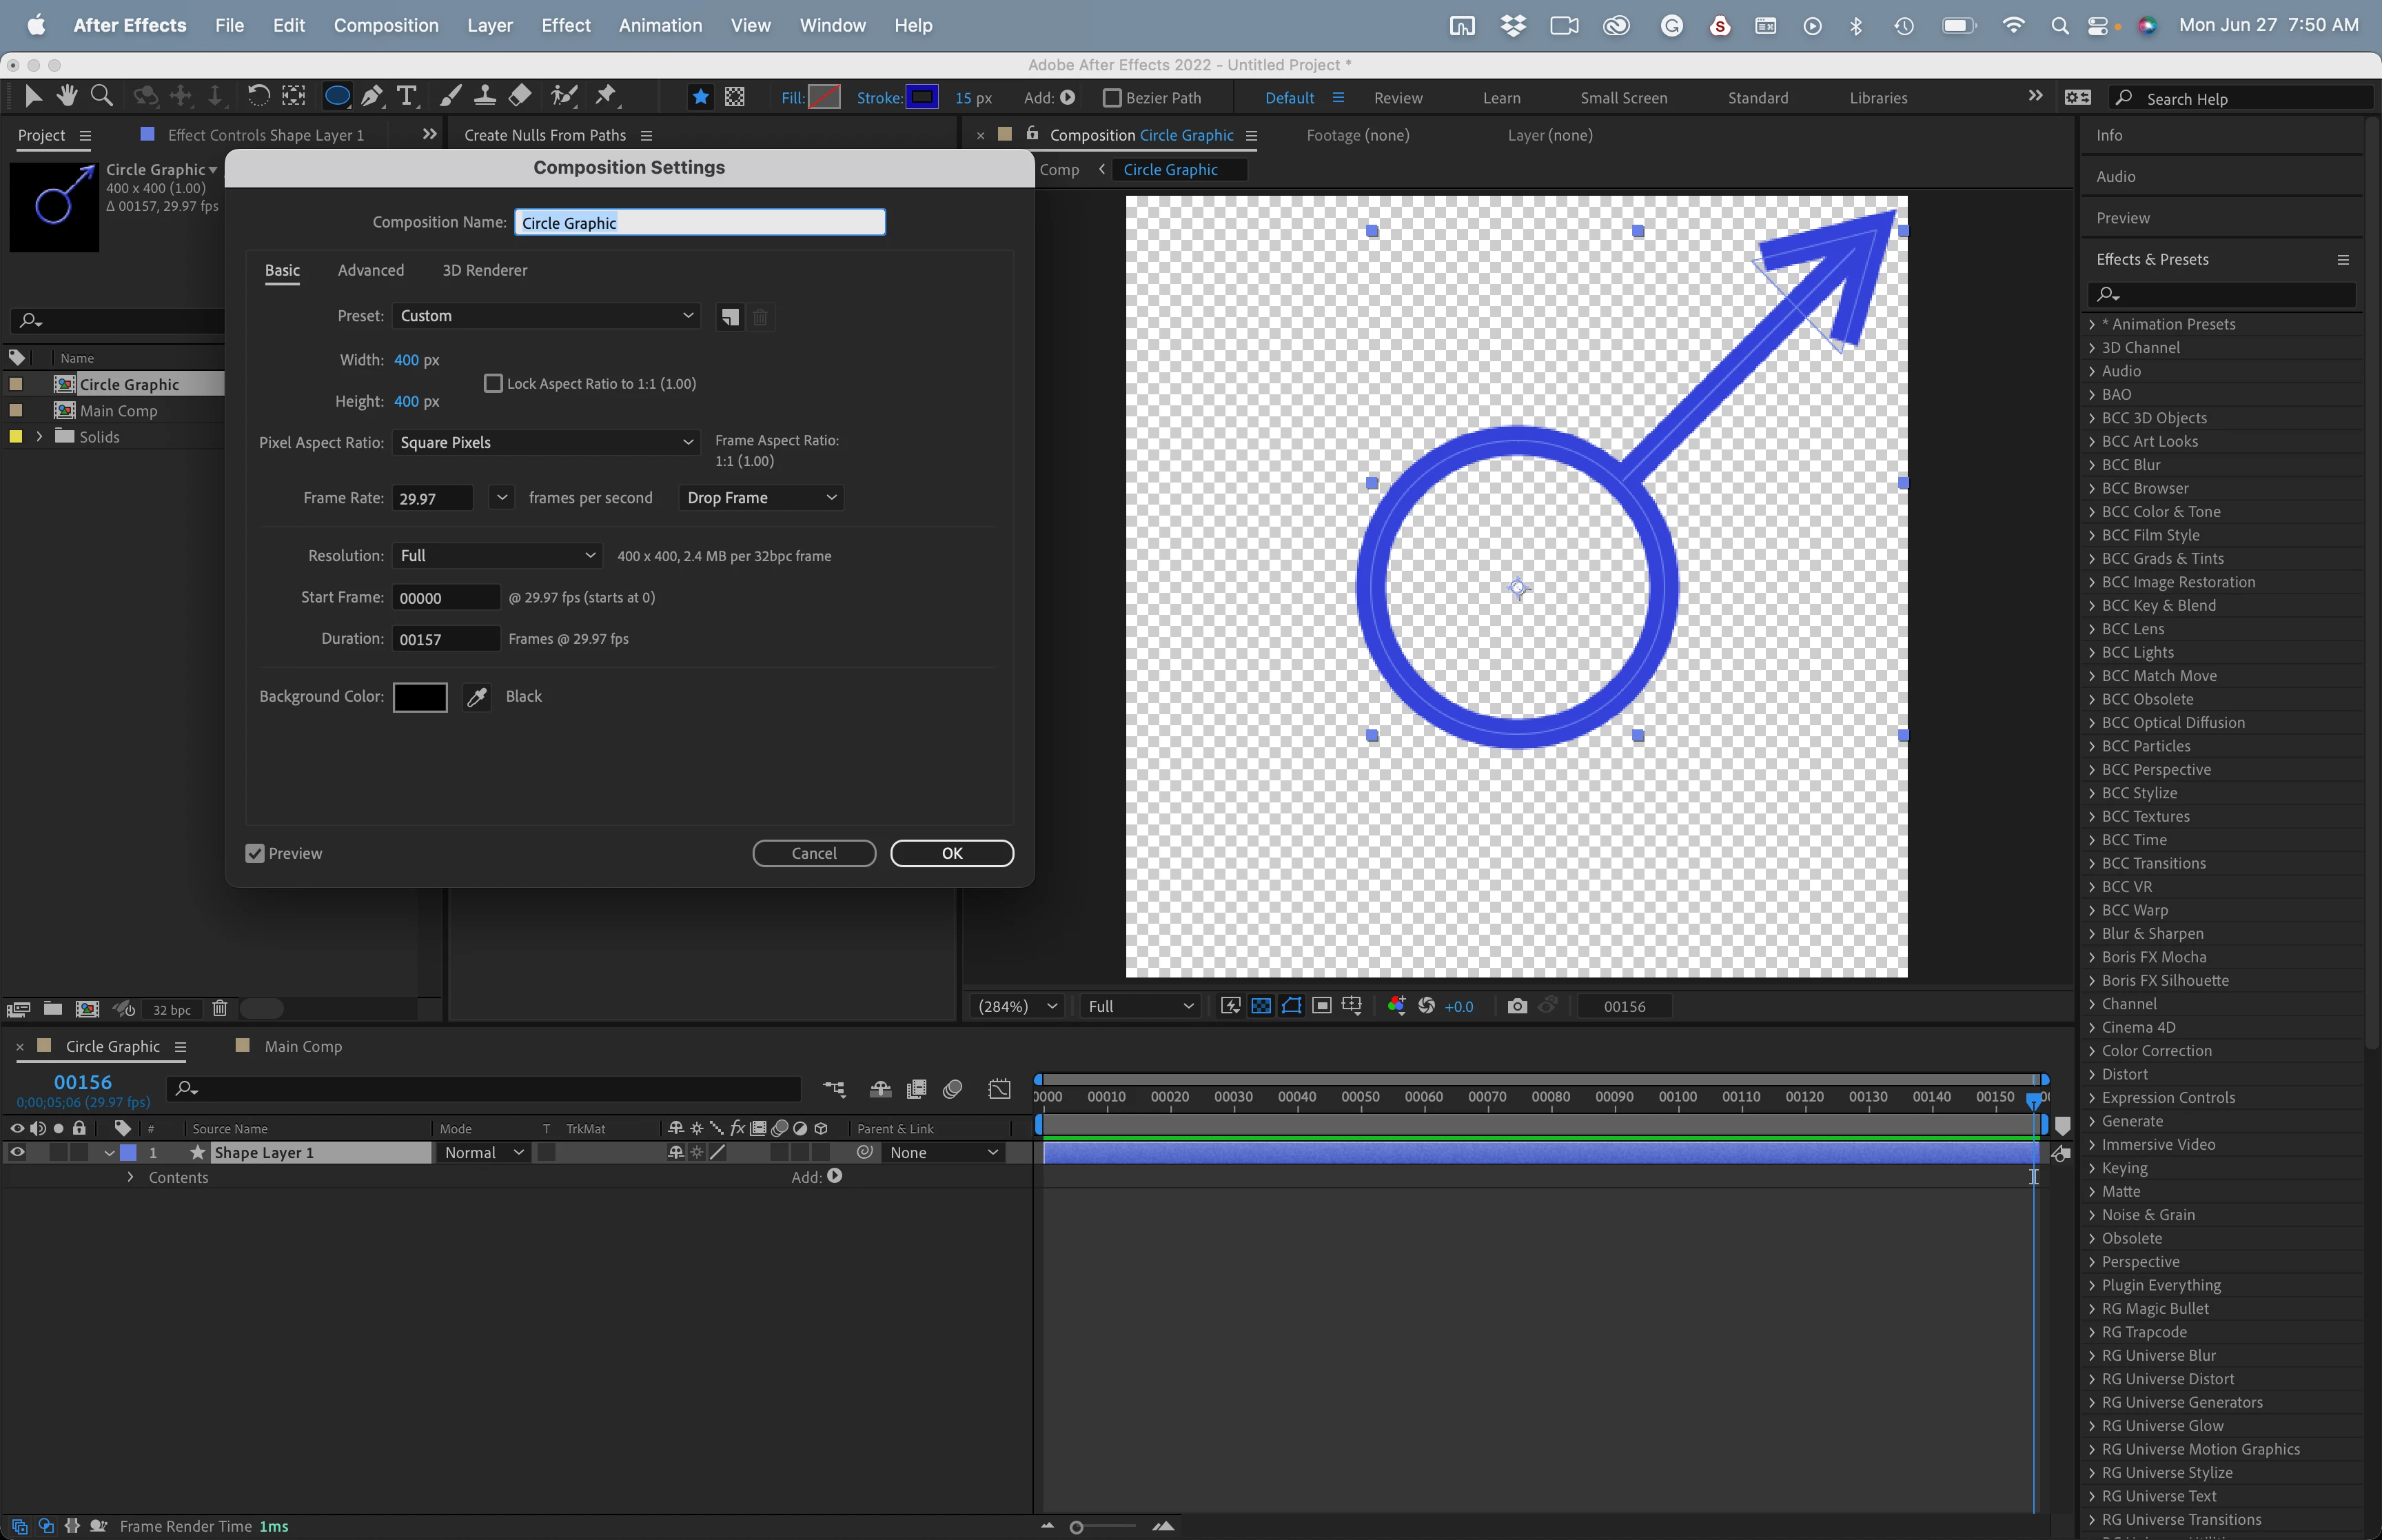
Task: Toggle transparency grid icon in viewer
Action: 1261,1006
